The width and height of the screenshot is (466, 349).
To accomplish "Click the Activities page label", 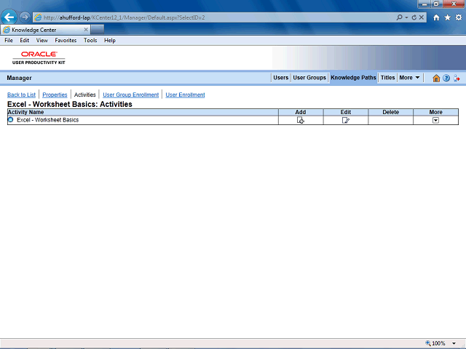I will coord(85,95).
